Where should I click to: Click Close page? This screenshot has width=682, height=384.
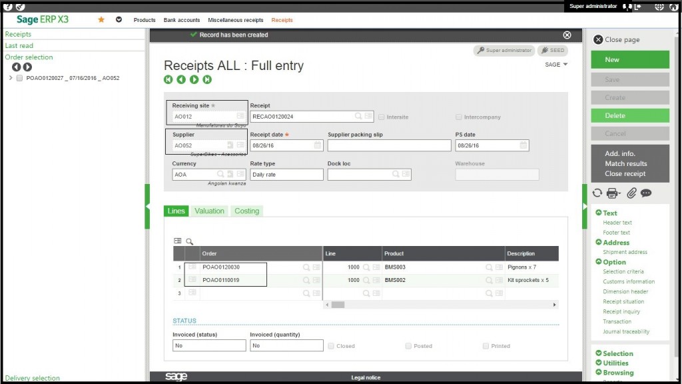[617, 39]
